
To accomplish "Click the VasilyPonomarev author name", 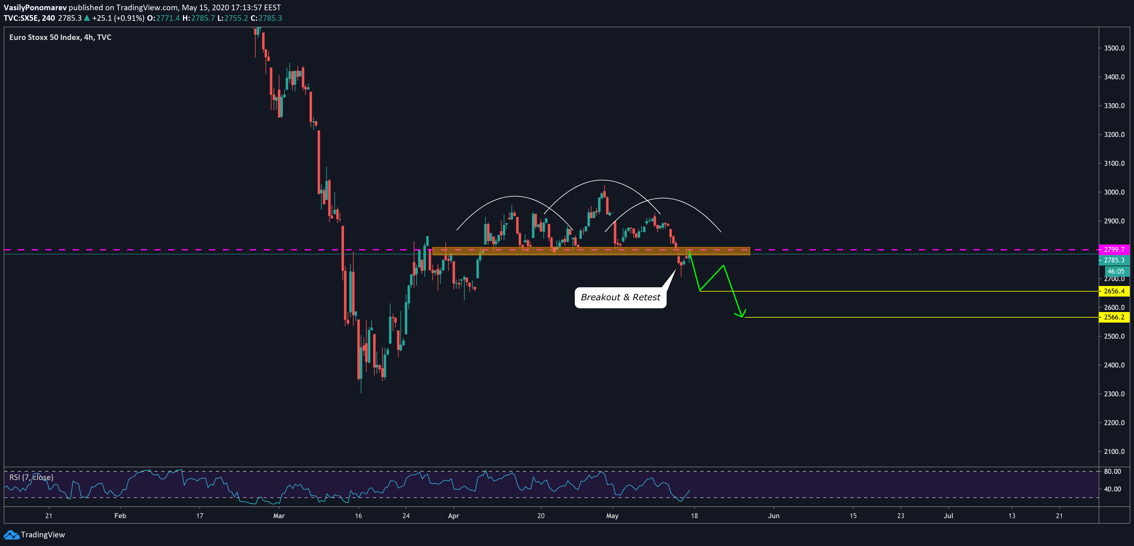I will pyautogui.click(x=35, y=7).
